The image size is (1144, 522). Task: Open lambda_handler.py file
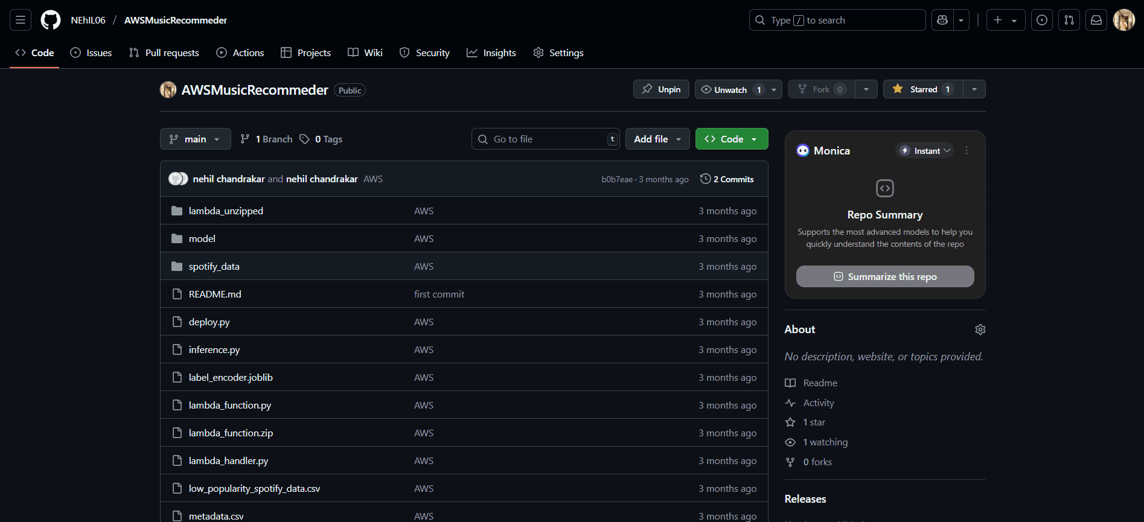[228, 460]
